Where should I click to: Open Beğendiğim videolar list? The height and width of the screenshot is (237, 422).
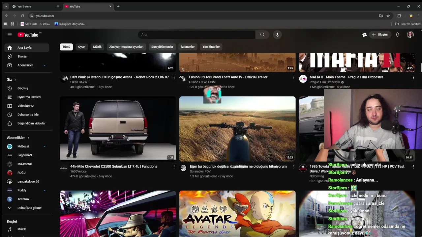pos(27,123)
